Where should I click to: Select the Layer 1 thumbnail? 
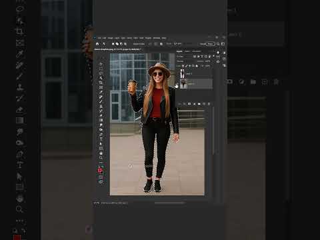182,73
